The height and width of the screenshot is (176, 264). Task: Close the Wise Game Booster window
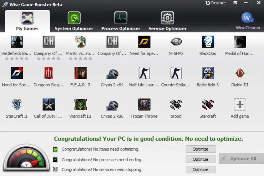tap(259, 3)
